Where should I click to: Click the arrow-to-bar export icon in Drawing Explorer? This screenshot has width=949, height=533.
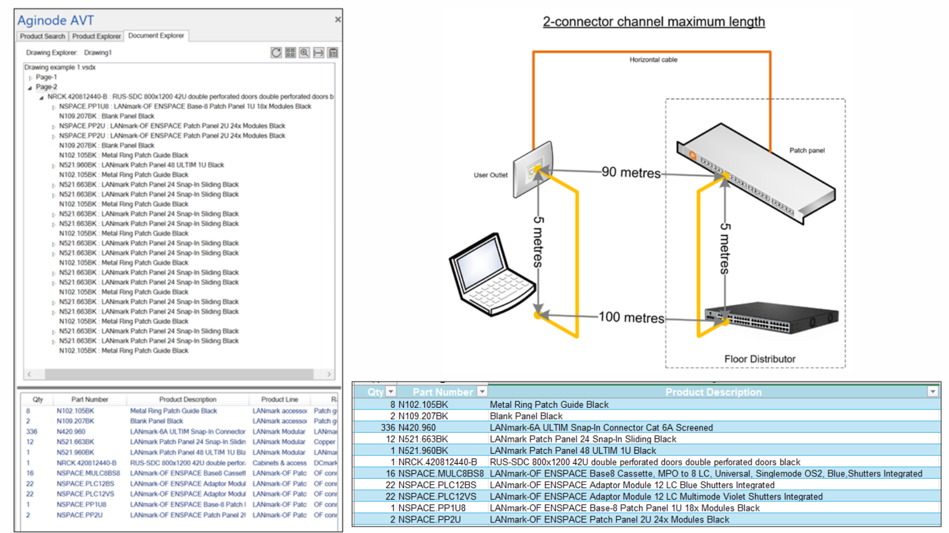(x=319, y=52)
